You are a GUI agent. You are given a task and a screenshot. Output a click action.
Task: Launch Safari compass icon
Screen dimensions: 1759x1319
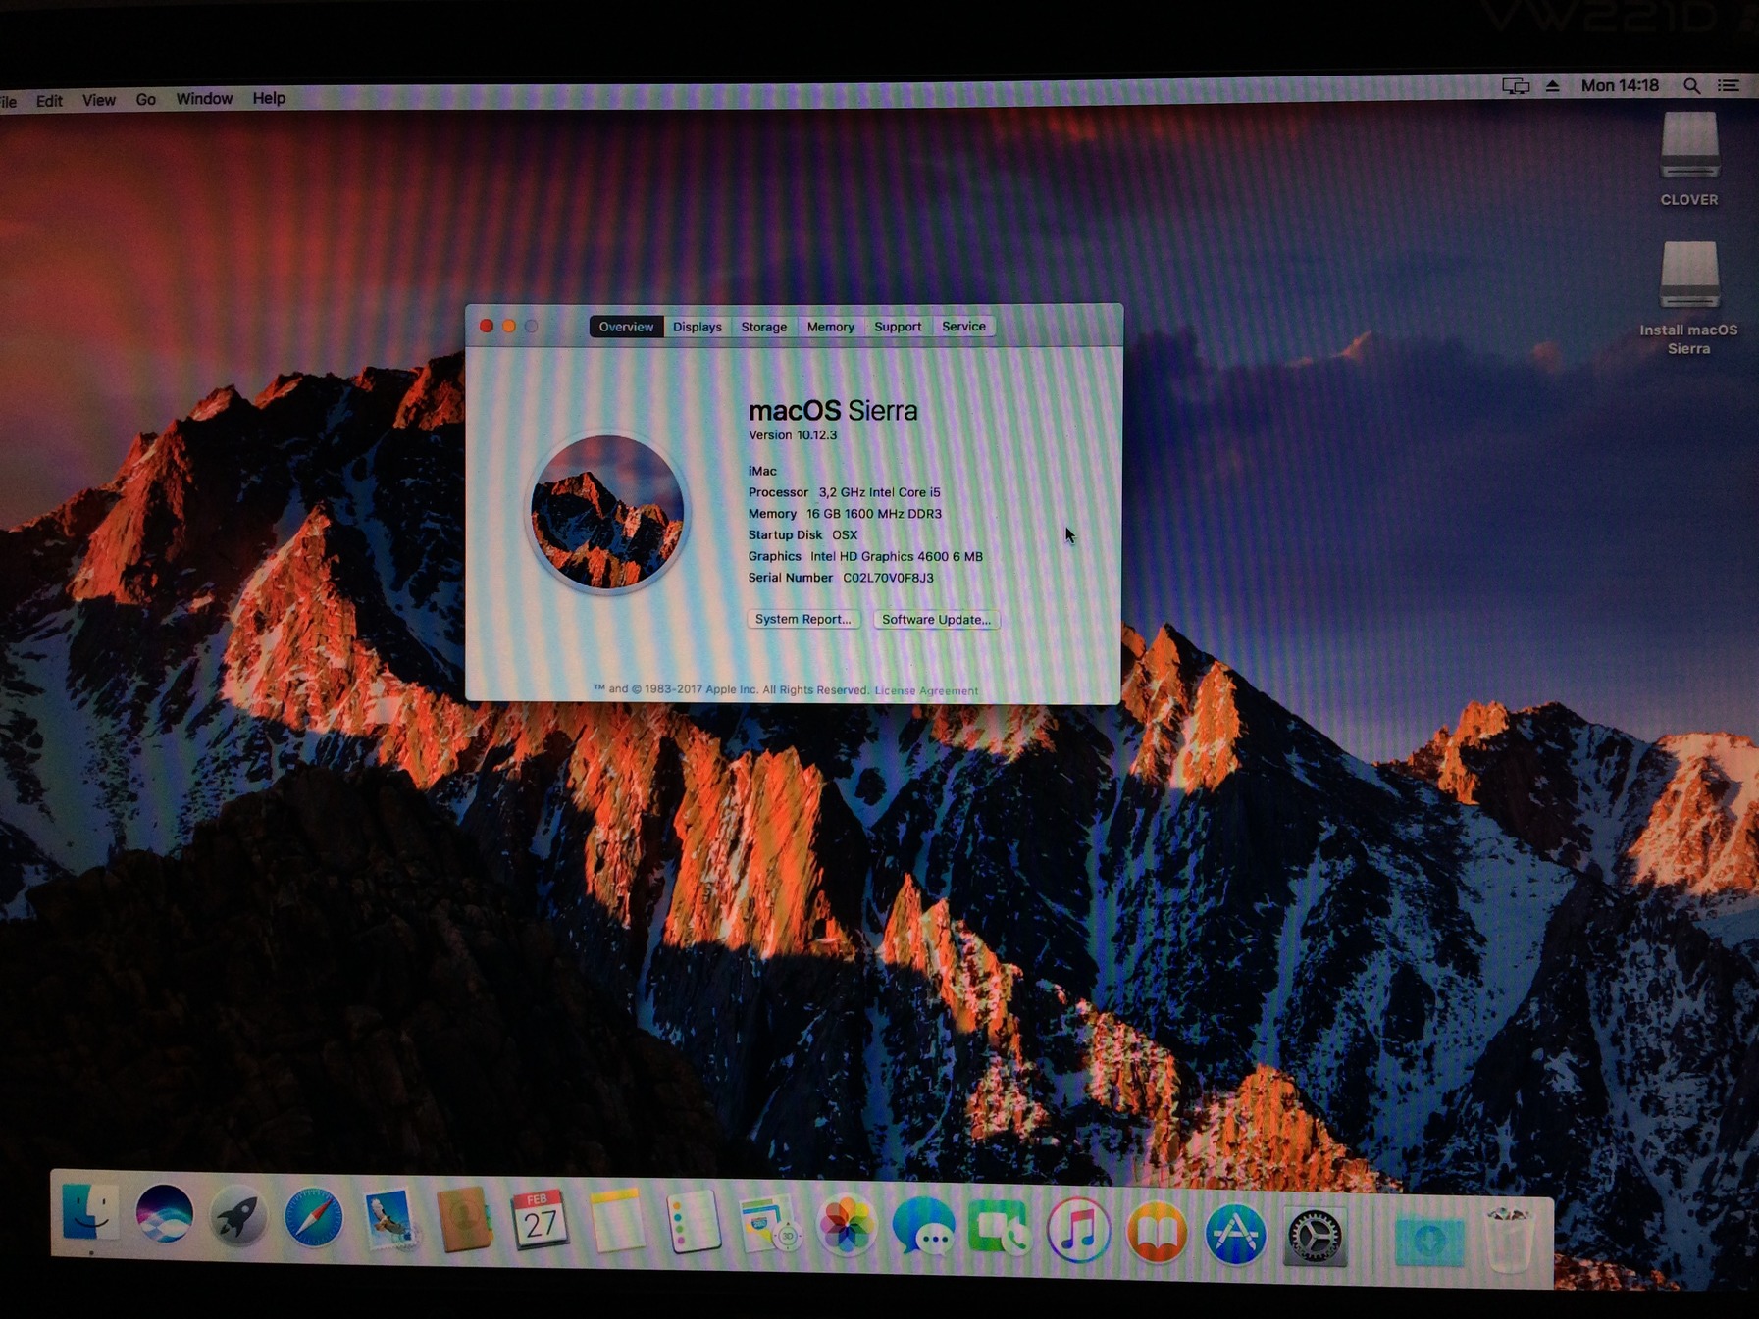coord(314,1218)
